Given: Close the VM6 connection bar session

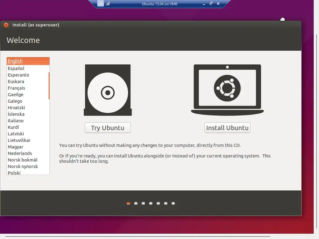Looking at the screenshot, I should [x=218, y=4].
